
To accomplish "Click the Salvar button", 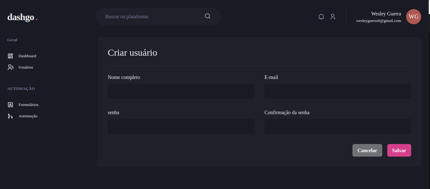I will 399,150.
